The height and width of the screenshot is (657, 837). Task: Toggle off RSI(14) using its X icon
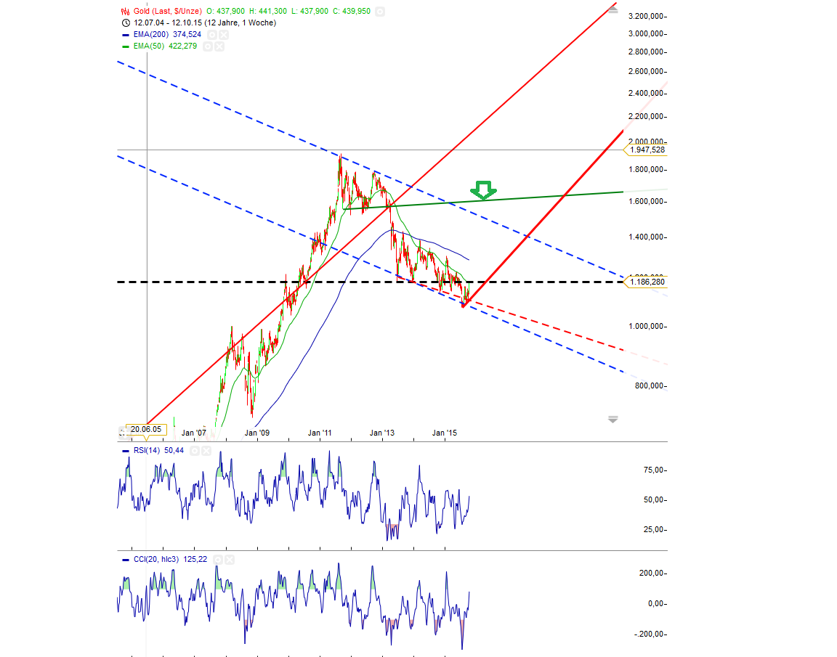tap(206, 451)
